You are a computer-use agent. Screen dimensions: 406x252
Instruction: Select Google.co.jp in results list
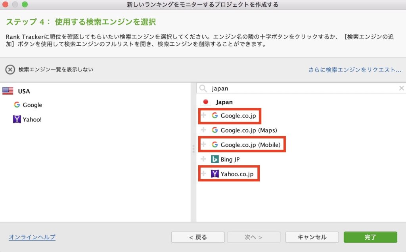click(238, 115)
